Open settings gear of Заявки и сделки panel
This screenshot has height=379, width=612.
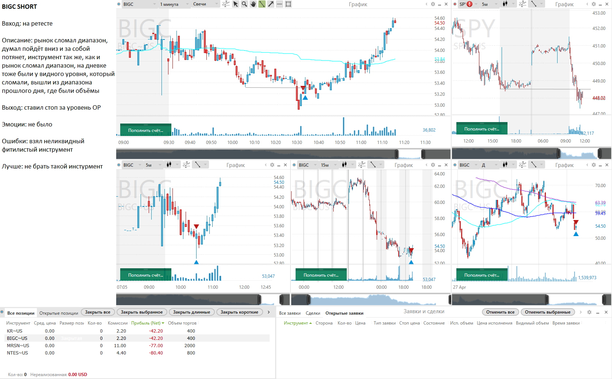[x=589, y=312]
